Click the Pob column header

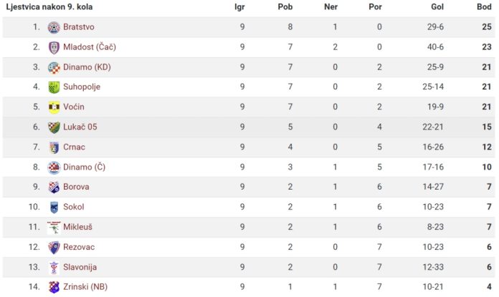click(x=285, y=6)
